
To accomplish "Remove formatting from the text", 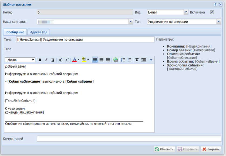I will (137, 60).
